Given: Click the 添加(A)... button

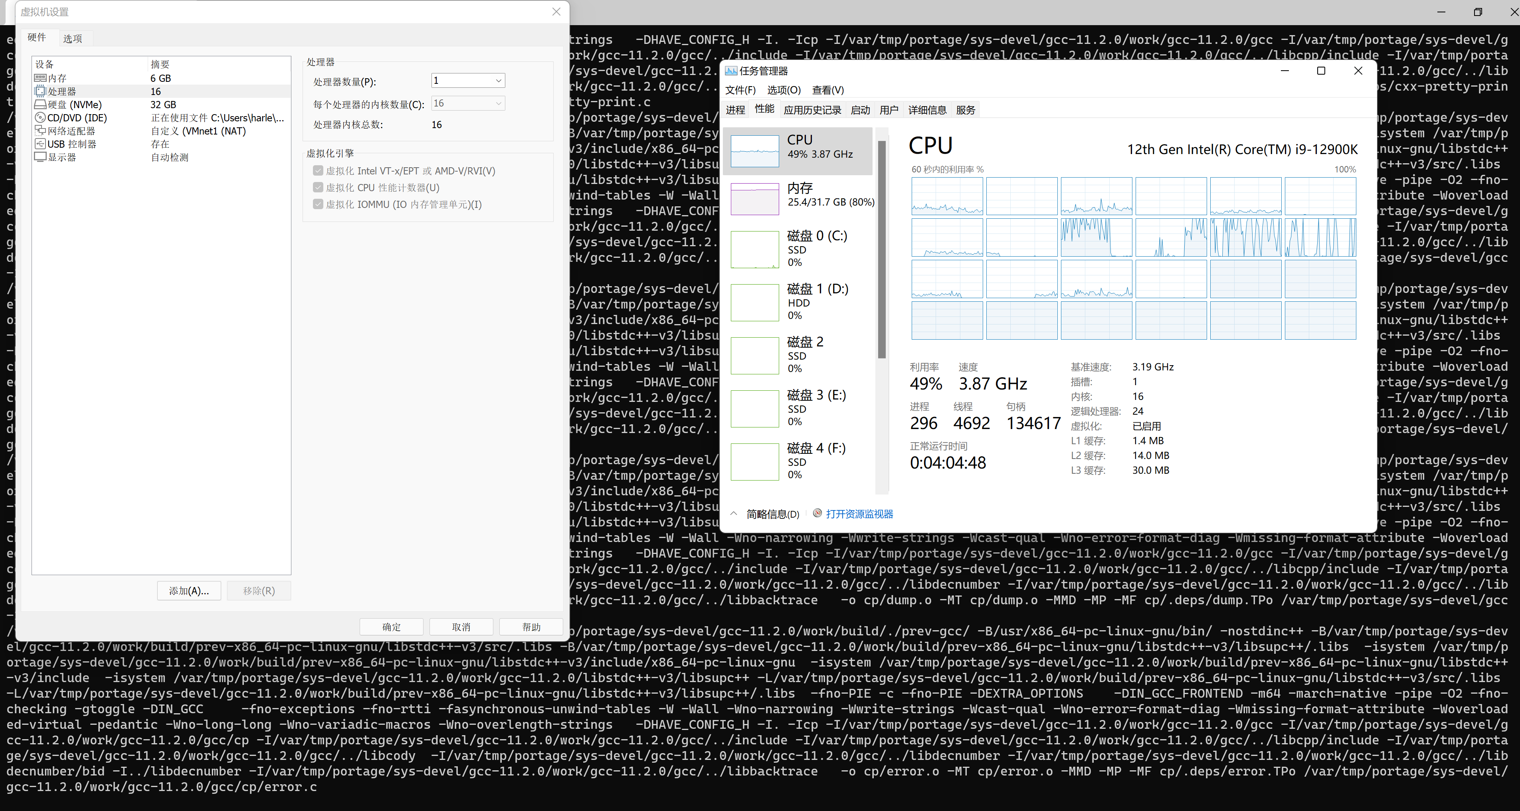Looking at the screenshot, I should pyautogui.click(x=189, y=591).
